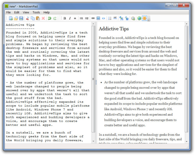195x155 pixels.
Task: Apply italic formatting with the I icon
Action: [70, 18]
